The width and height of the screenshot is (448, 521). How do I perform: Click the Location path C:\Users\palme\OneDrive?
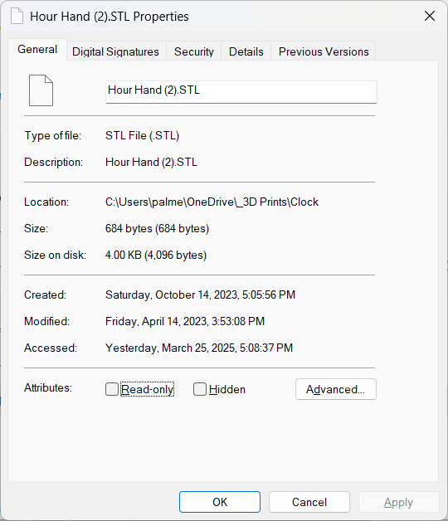(212, 202)
